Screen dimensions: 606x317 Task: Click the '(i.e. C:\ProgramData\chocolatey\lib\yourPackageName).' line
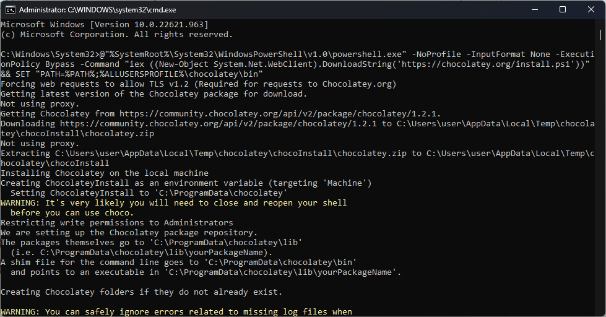[x=142, y=253]
